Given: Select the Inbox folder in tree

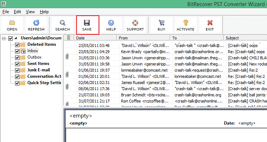Looking at the screenshot, I should (x=33, y=51).
